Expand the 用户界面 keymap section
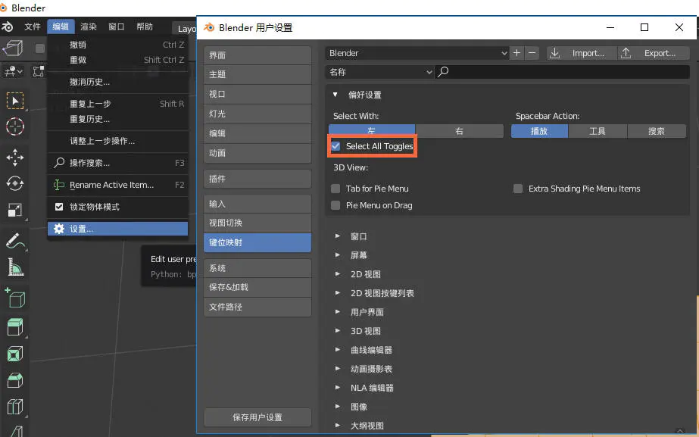This screenshot has width=699, height=437. tap(338, 312)
